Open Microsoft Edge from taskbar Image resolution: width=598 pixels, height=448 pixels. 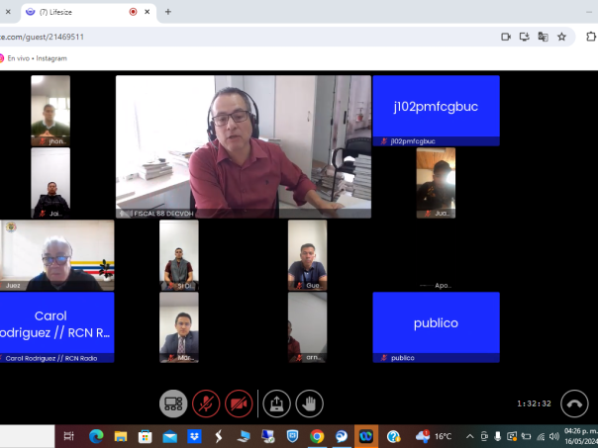(96, 436)
